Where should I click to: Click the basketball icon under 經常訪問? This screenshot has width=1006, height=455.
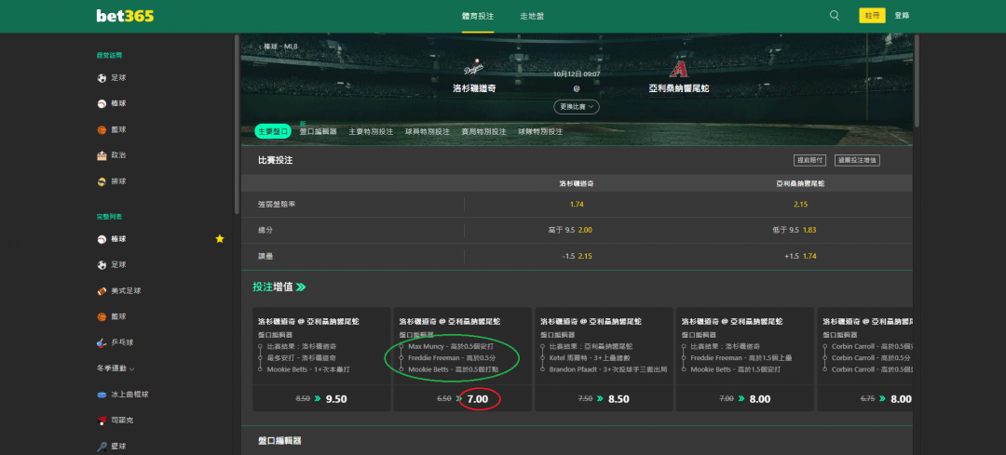[102, 129]
